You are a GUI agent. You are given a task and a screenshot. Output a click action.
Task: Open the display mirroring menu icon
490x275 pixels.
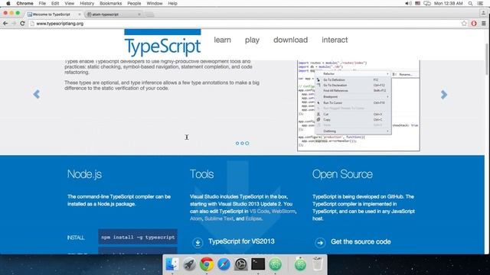[427, 3]
